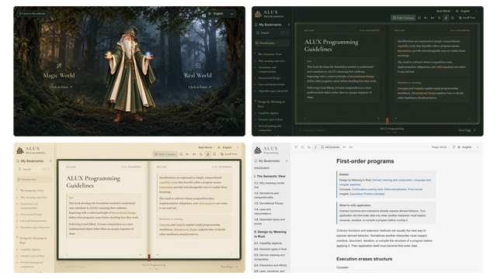497x279 pixels.
Task: Follow the Free monad link in Concepts
Action: [x=415, y=189]
